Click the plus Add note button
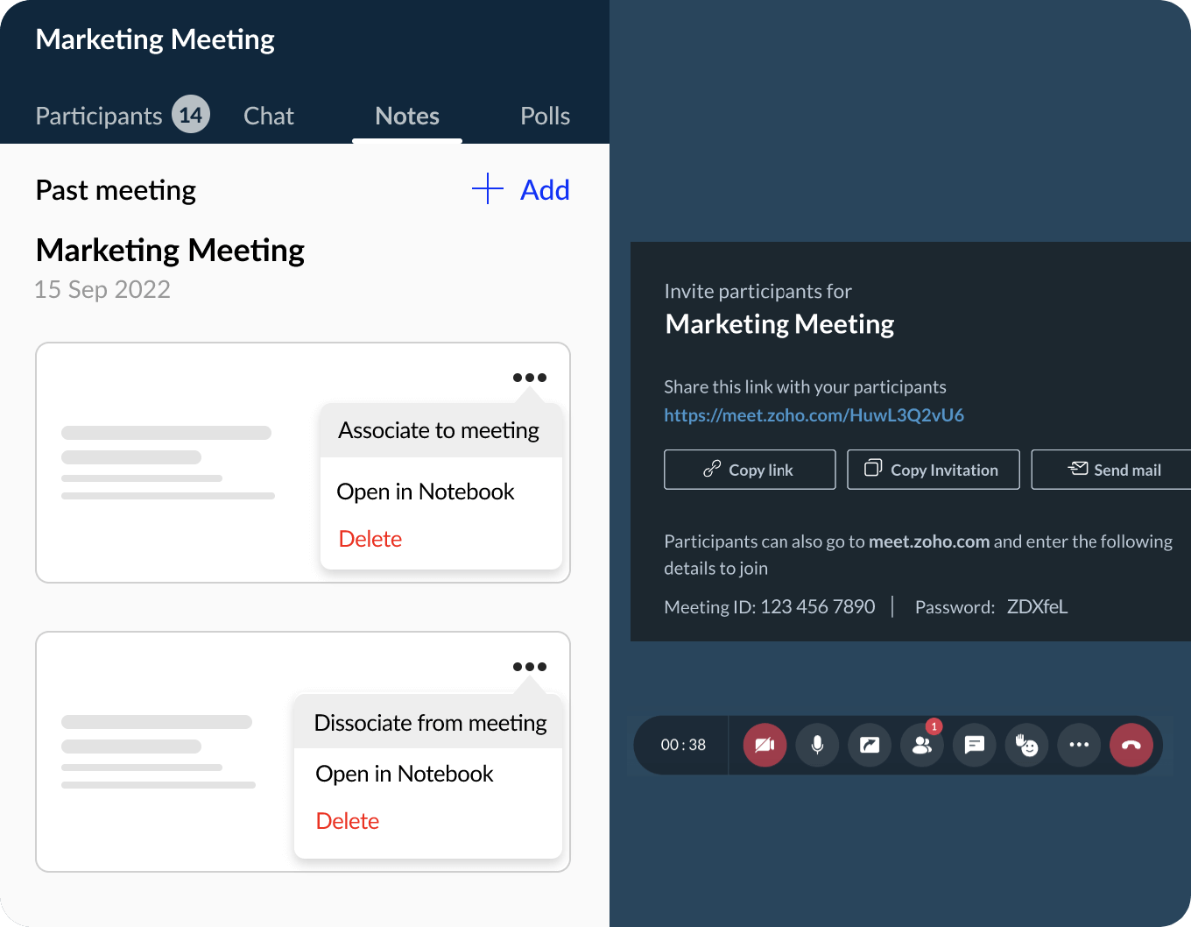The height and width of the screenshot is (927, 1191). [x=521, y=189]
